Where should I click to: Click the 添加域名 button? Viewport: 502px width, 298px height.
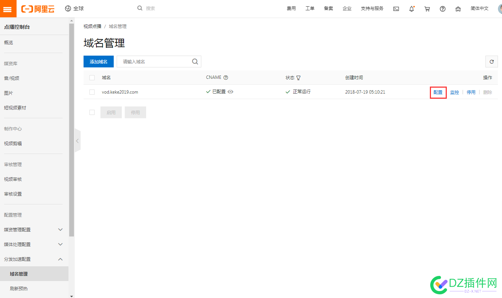click(x=99, y=62)
